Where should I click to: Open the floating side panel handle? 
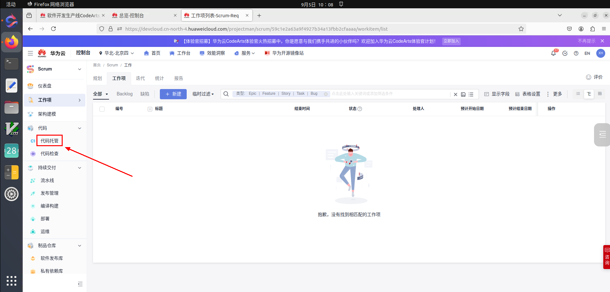point(602,135)
